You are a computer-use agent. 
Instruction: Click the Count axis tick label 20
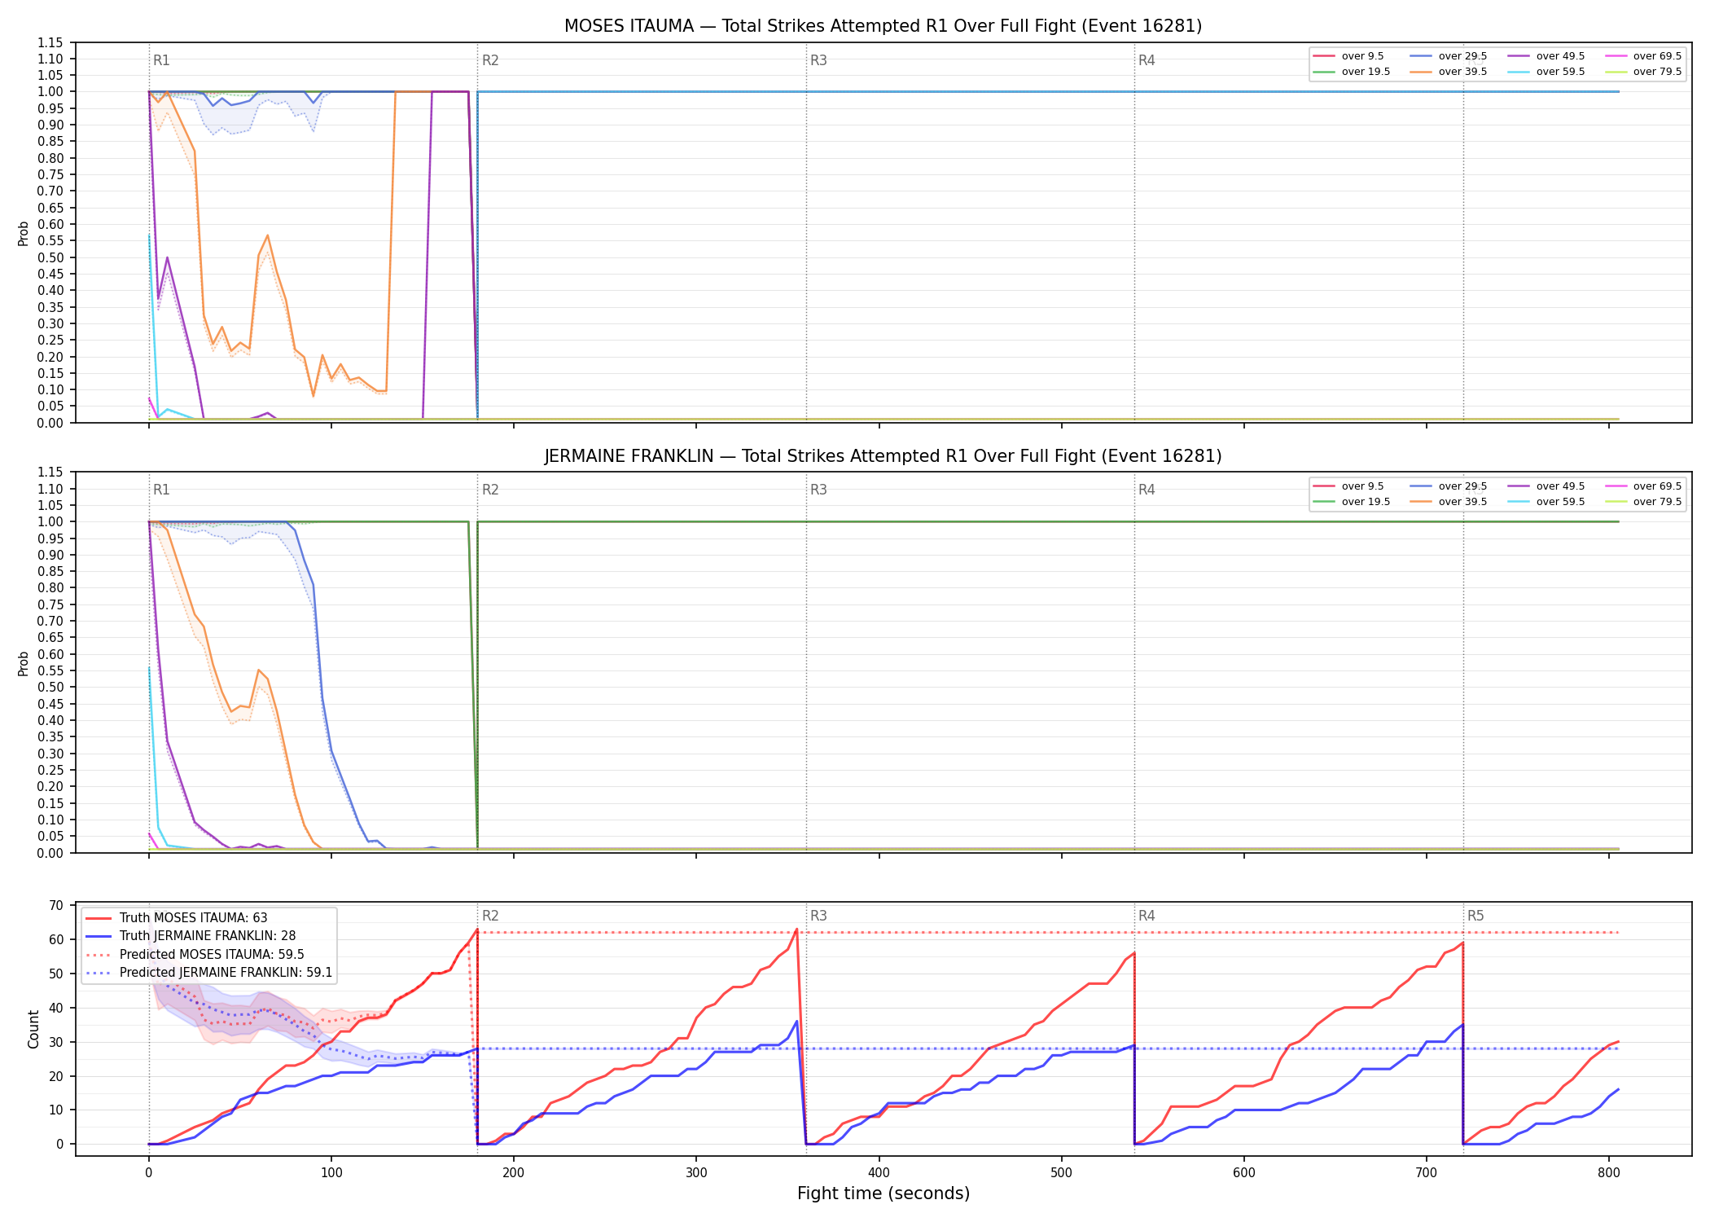tap(56, 1076)
